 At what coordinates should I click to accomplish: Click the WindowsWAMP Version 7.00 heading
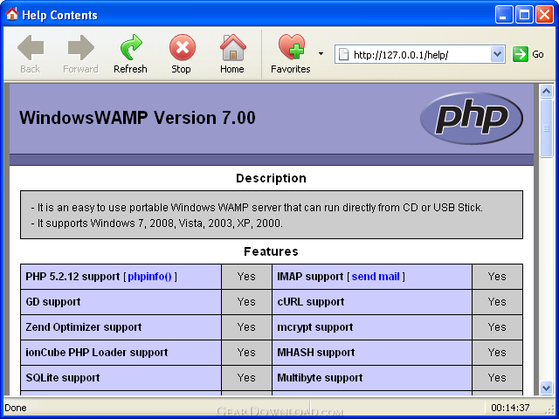[137, 118]
